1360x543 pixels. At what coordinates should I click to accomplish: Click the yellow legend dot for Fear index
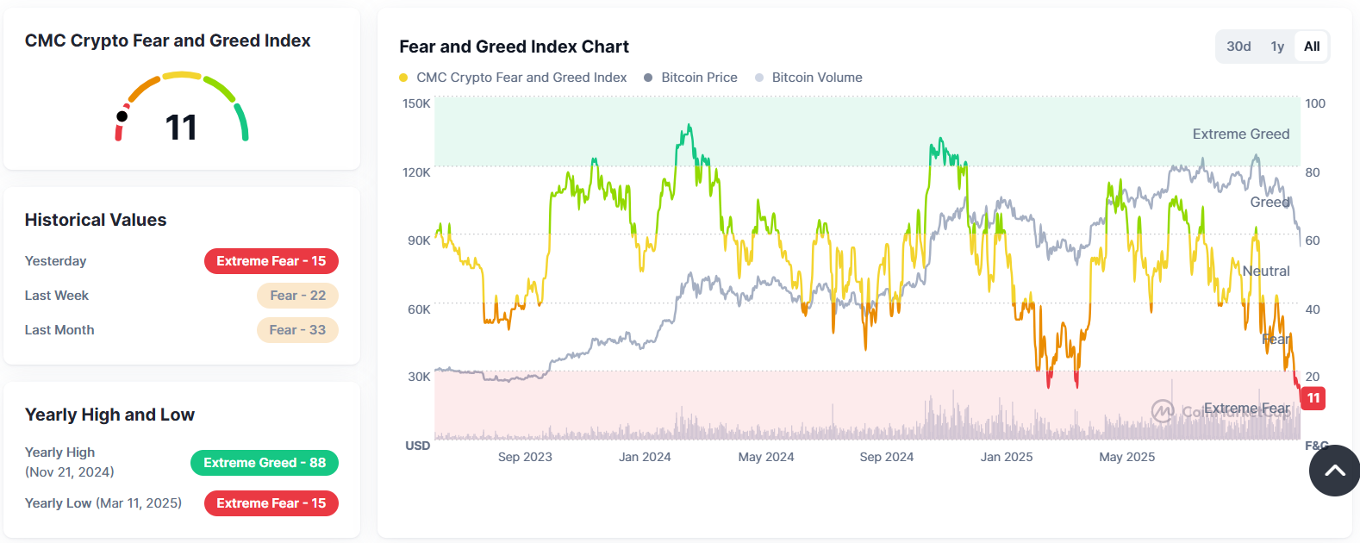coord(403,78)
